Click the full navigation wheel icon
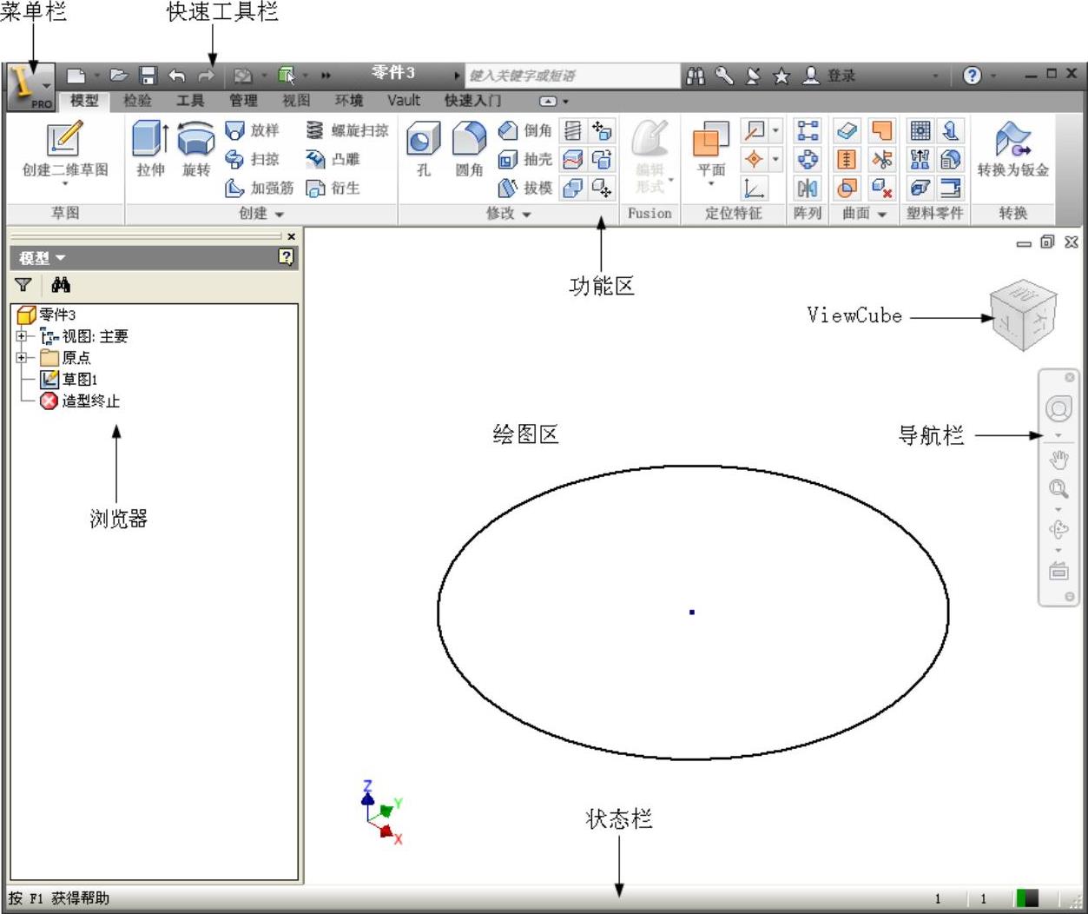Viewport: 1088px width, 914px height. [1058, 408]
